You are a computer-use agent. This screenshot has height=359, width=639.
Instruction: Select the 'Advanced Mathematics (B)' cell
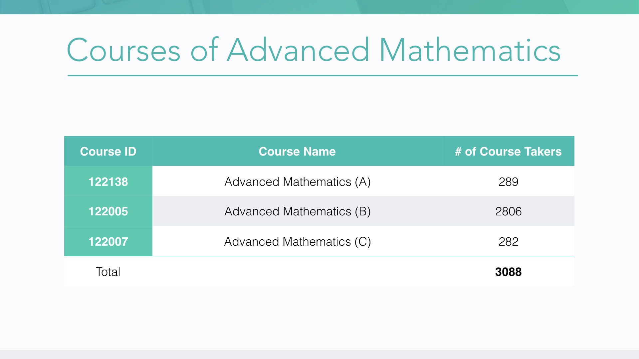point(297,211)
